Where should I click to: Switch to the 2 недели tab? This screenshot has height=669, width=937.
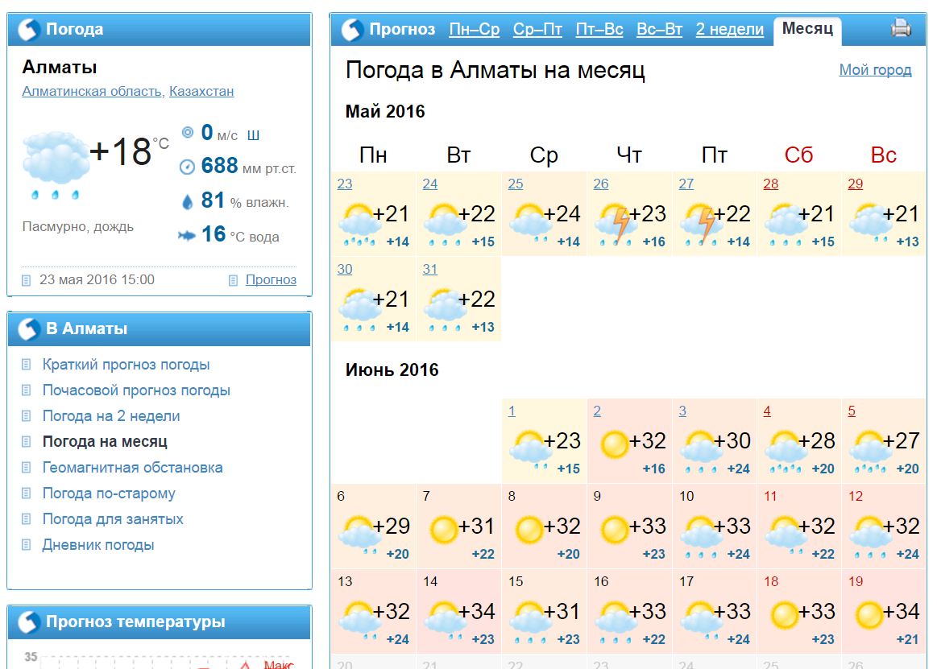[729, 29]
